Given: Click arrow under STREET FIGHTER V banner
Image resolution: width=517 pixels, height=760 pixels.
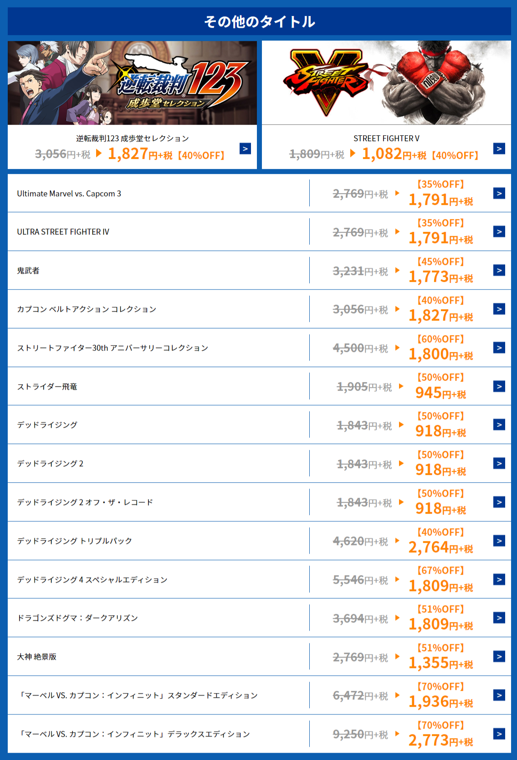Looking at the screenshot, I should point(499,149).
